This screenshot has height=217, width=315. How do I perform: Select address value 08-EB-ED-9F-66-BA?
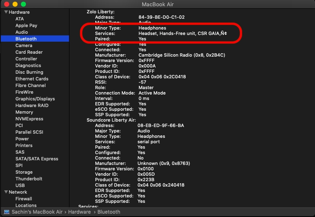161,126
